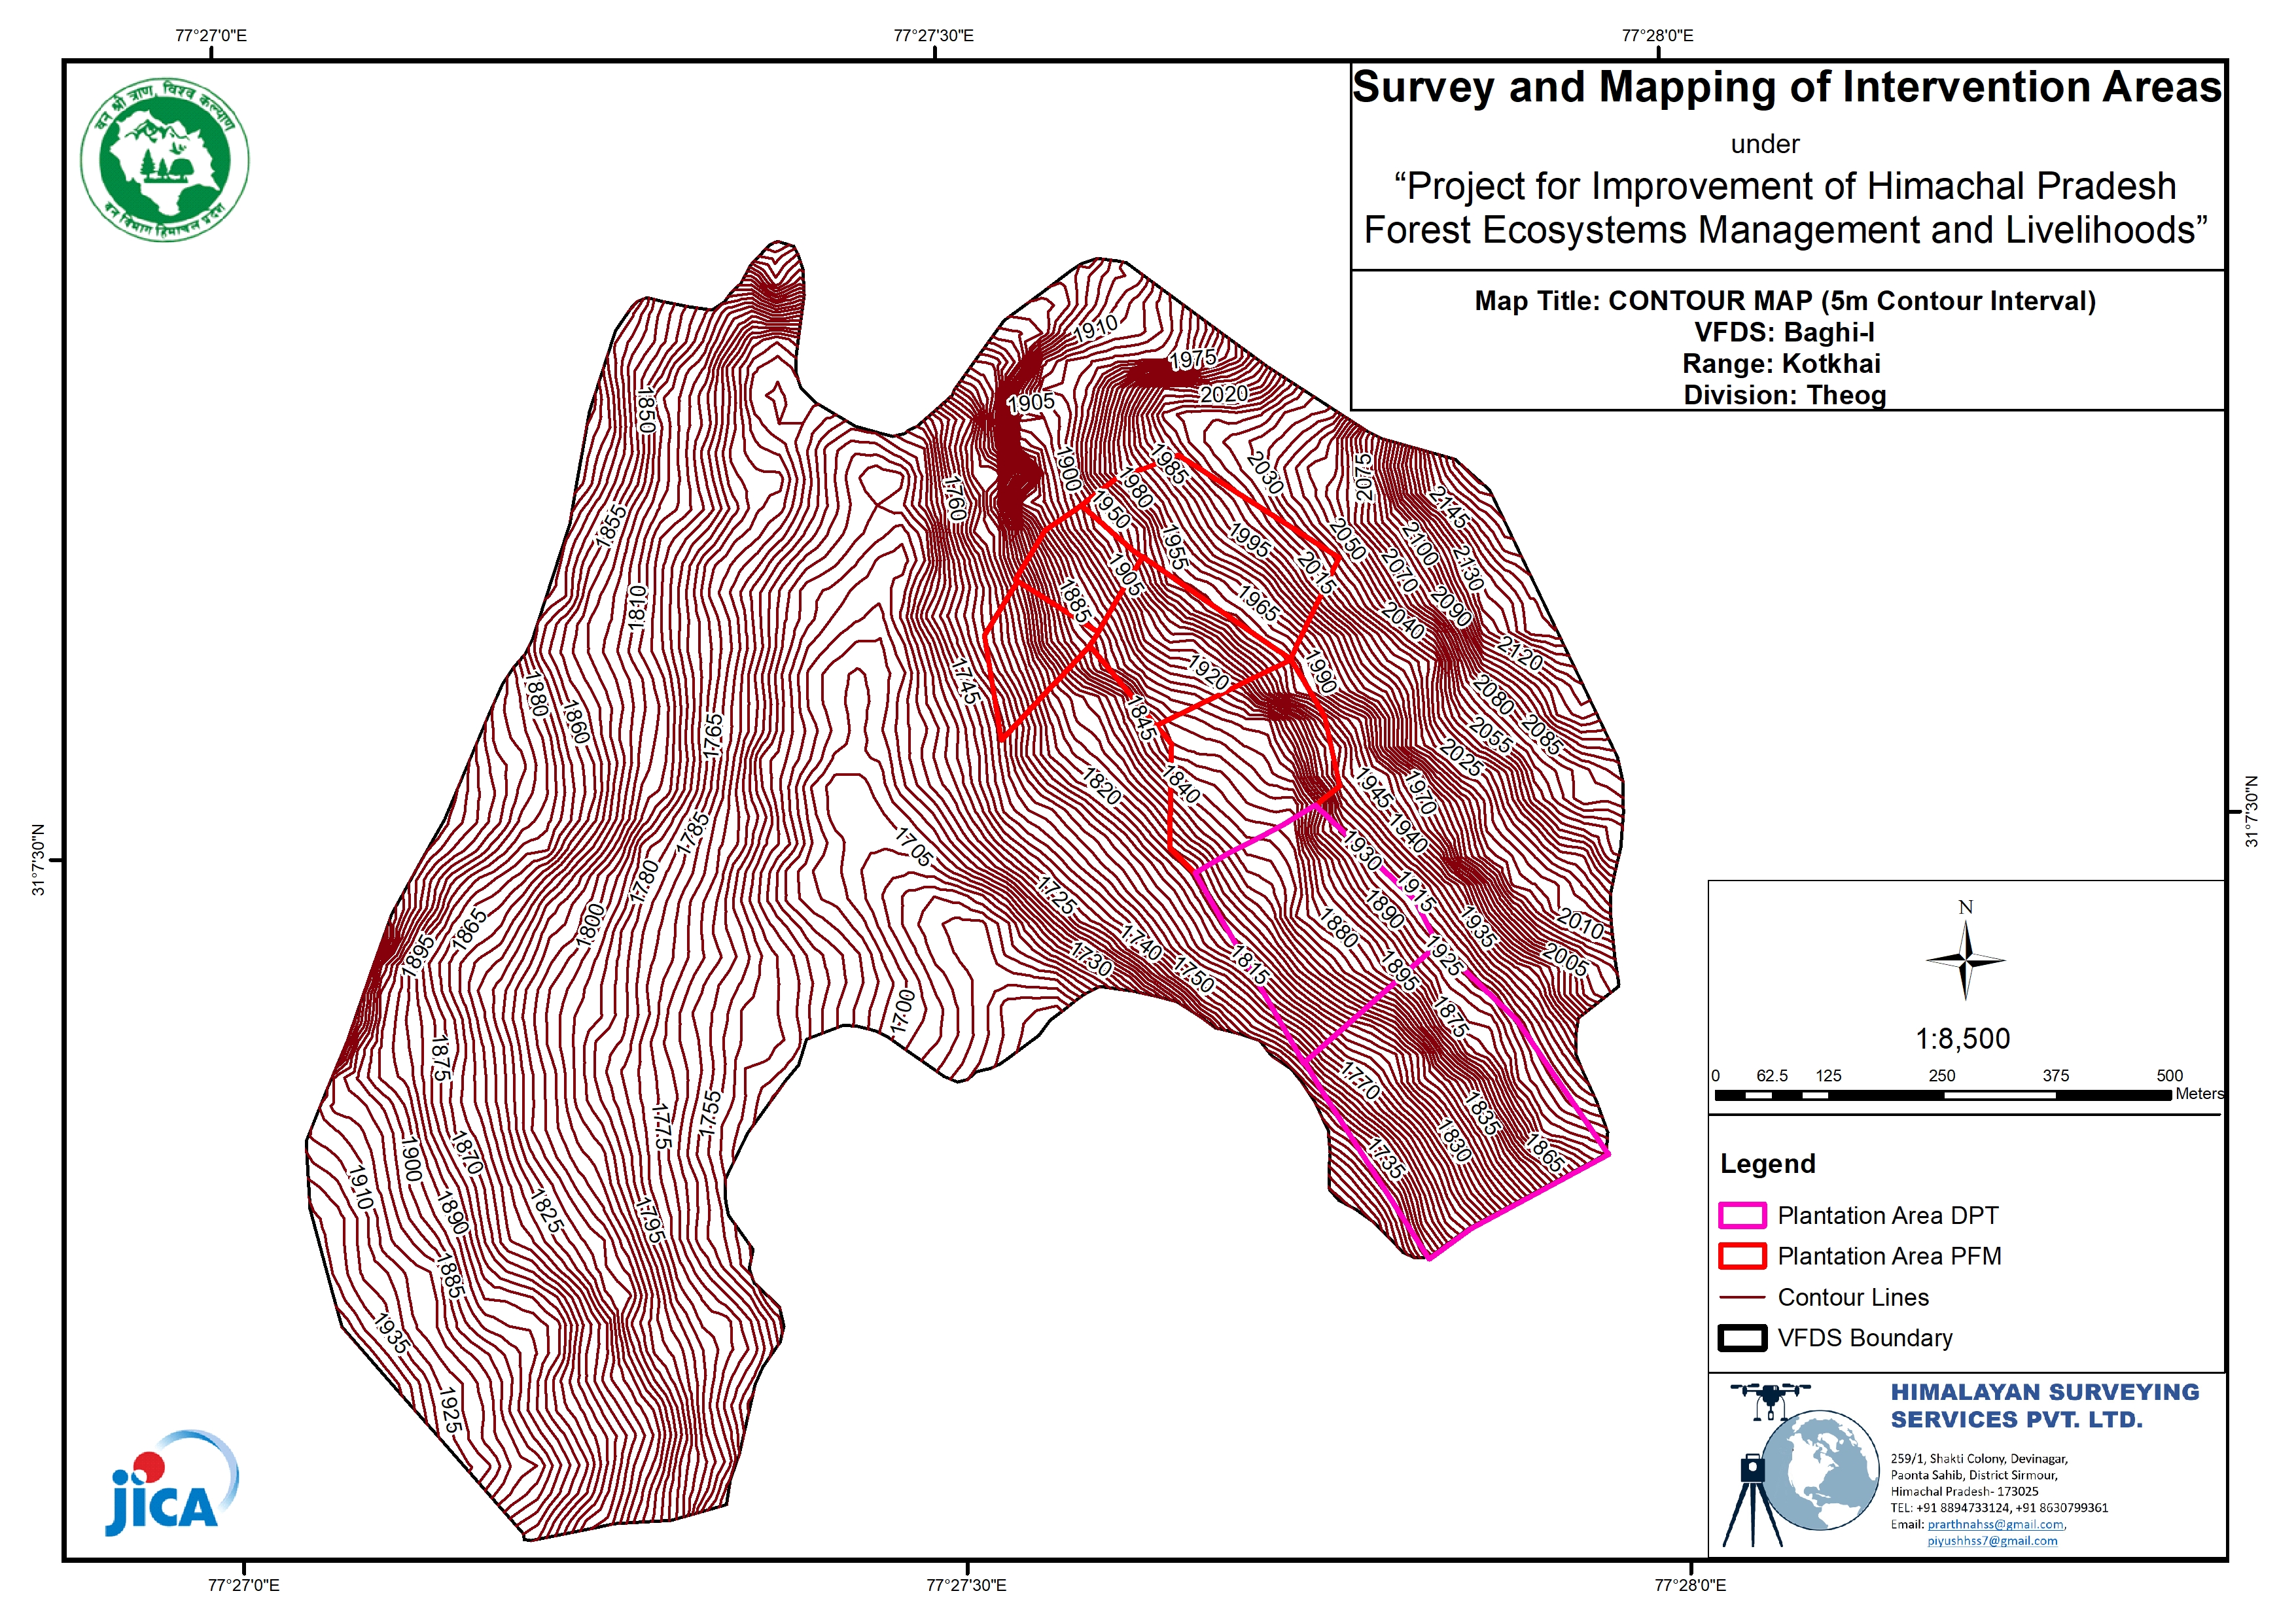The image size is (2296, 1623).
Task: Click the 'Project for Improvement of Himachal Pradesh' line
Action: click(1785, 186)
